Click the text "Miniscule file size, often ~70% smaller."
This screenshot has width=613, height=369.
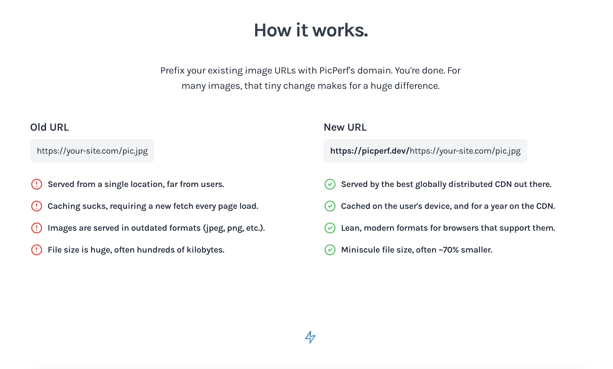(x=417, y=250)
